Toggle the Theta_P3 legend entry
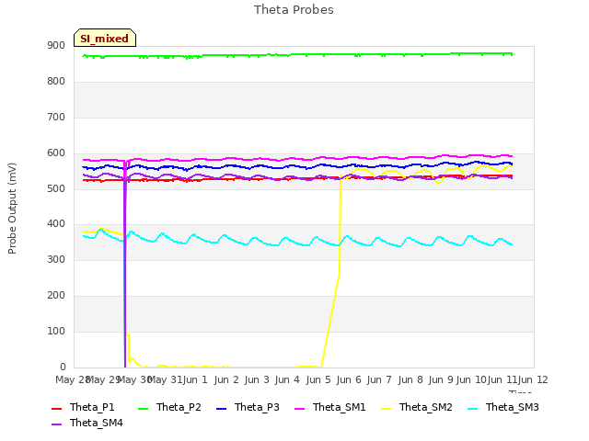Screen dimensions: 589x441 click(248, 407)
